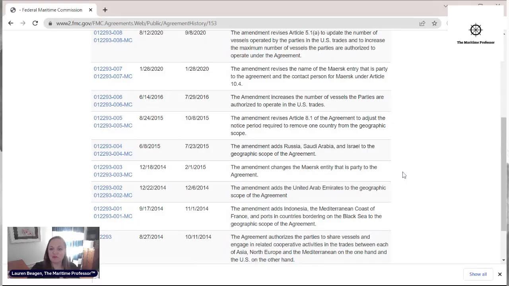Click filing date 9/17/2014
509x286 pixels.
click(151, 209)
